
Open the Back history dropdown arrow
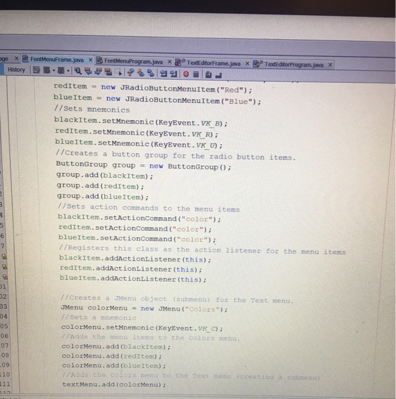[x=54, y=71]
